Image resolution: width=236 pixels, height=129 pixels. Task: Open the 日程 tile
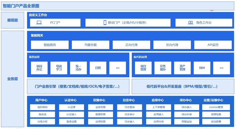click(98, 68)
